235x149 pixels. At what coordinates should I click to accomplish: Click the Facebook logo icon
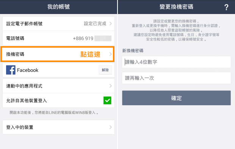point(11,70)
